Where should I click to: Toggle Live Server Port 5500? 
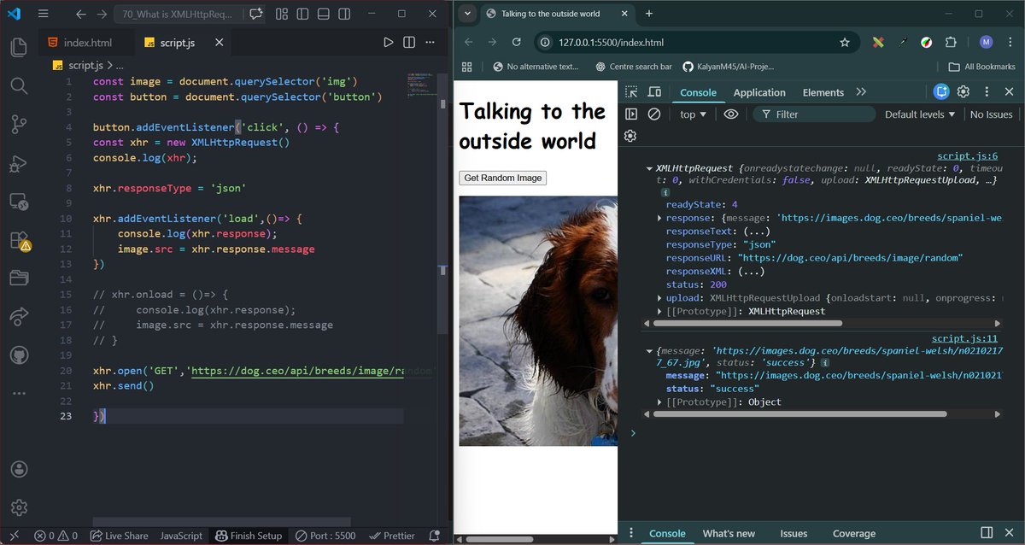pyautogui.click(x=326, y=536)
